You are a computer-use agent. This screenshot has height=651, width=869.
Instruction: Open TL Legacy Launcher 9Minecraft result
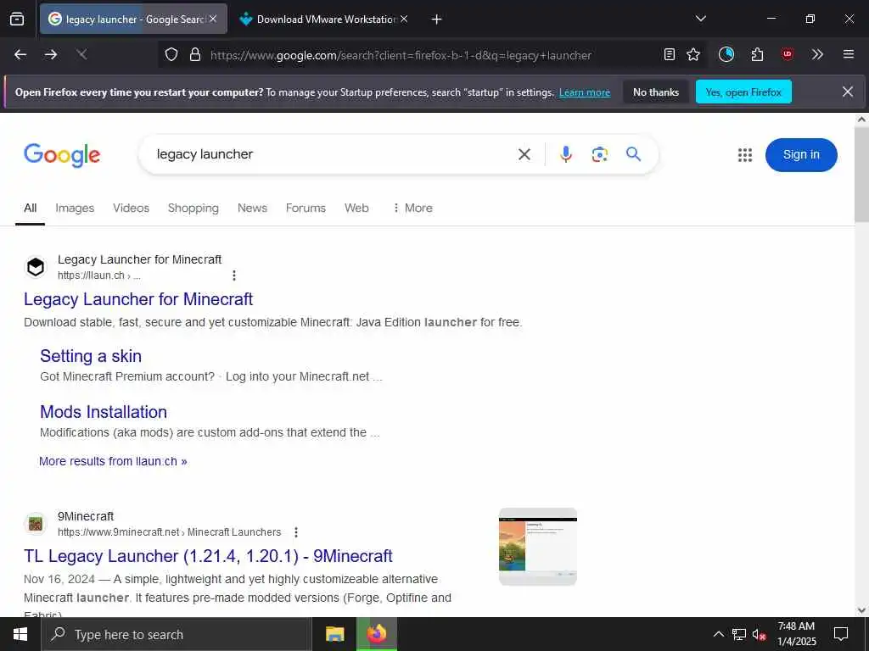tap(208, 556)
